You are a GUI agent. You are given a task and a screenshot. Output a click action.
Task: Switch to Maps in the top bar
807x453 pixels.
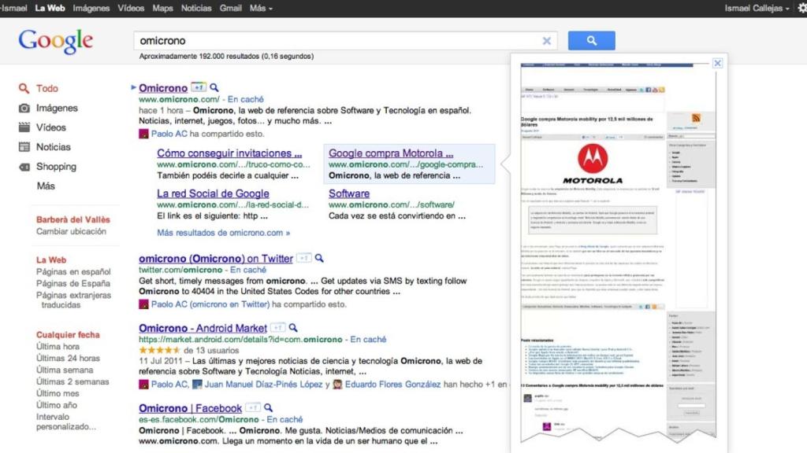(162, 8)
